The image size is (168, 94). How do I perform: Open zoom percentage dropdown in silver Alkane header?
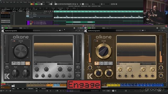tap(81, 31)
